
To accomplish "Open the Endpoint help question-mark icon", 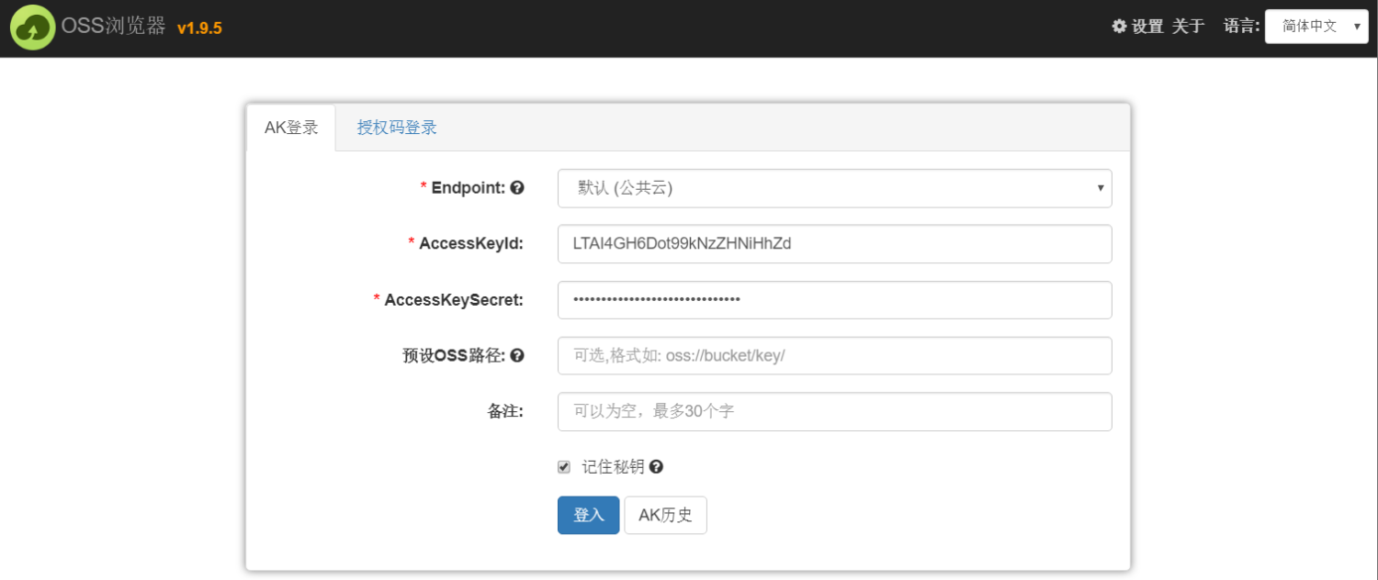I will tap(517, 187).
